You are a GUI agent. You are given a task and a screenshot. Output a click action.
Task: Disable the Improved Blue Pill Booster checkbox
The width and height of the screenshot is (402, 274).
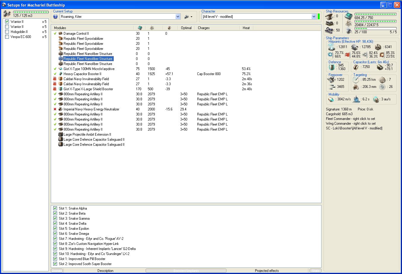click(55, 259)
